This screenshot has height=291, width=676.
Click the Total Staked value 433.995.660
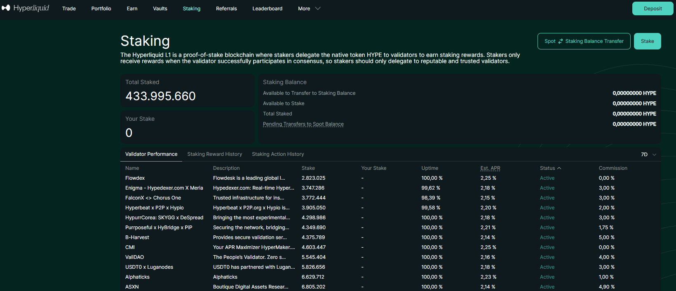tap(160, 96)
